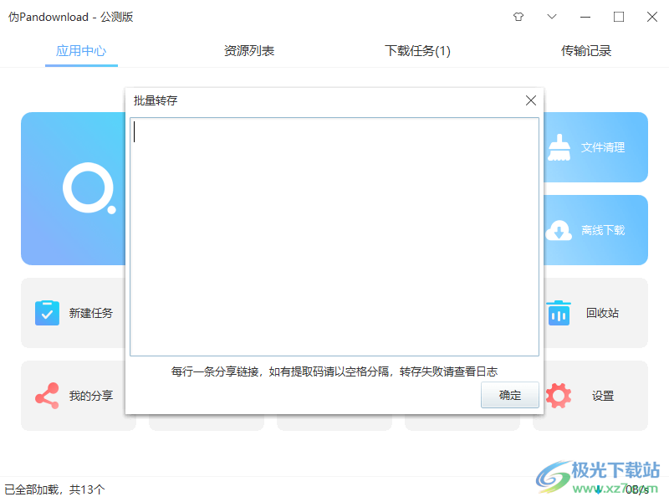Click the 已全部加载，共13个 status text
Viewport: 669px width, 502px height.
(54, 489)
